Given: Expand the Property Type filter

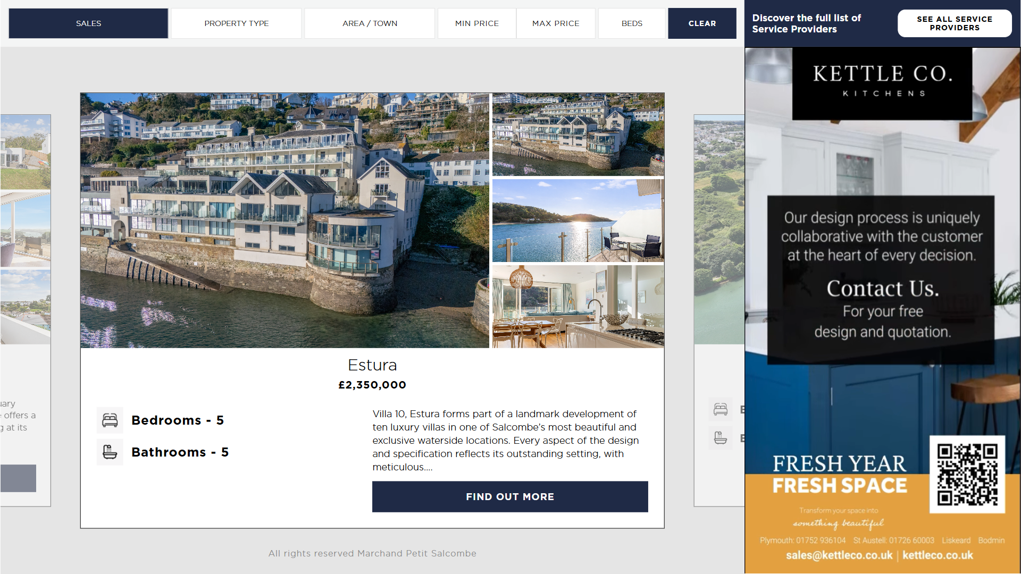Looking at the screenshot, I should [237, 23].
